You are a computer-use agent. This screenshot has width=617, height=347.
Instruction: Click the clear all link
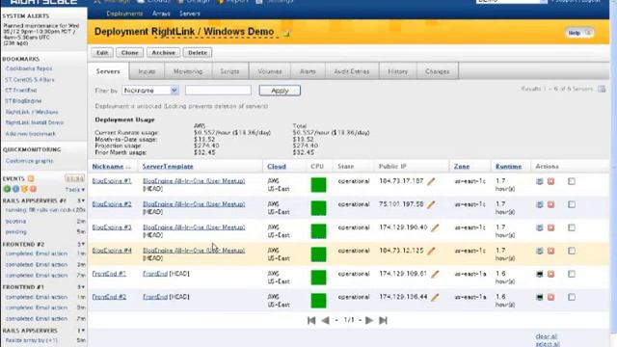[547, 336]
